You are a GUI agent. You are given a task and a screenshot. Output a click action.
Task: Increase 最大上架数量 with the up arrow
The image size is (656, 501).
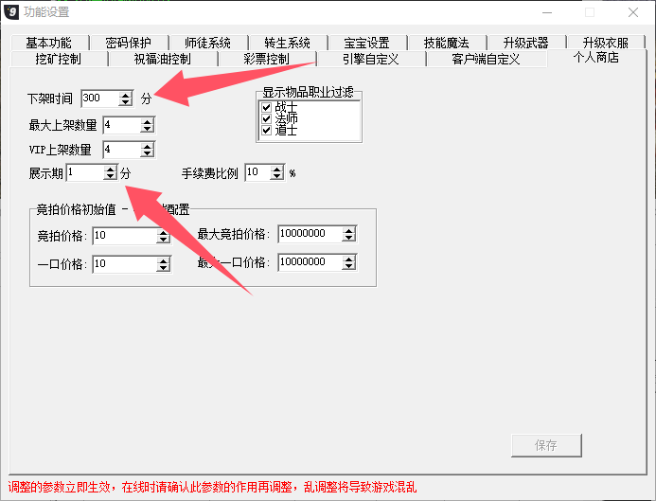pyautogui.click(x=147, y=122)
